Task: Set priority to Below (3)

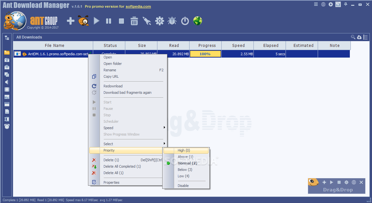Action: tap(186, 170)
